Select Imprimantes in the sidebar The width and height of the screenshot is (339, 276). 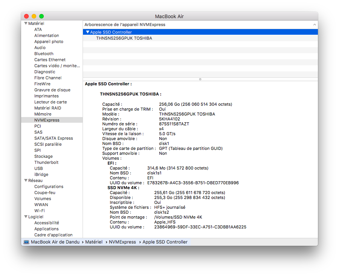click(x=46, y=96)
